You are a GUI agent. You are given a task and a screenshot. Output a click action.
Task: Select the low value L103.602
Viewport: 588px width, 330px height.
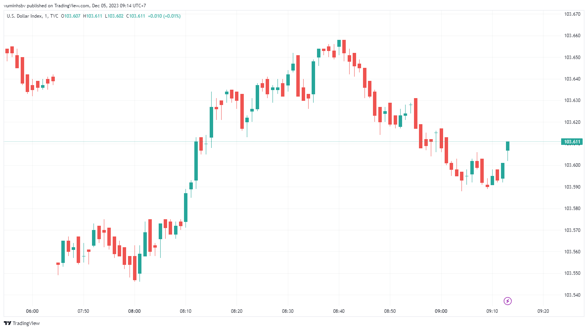[114, 16]
